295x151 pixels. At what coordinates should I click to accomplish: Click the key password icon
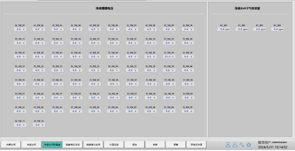tap(242, 145)
